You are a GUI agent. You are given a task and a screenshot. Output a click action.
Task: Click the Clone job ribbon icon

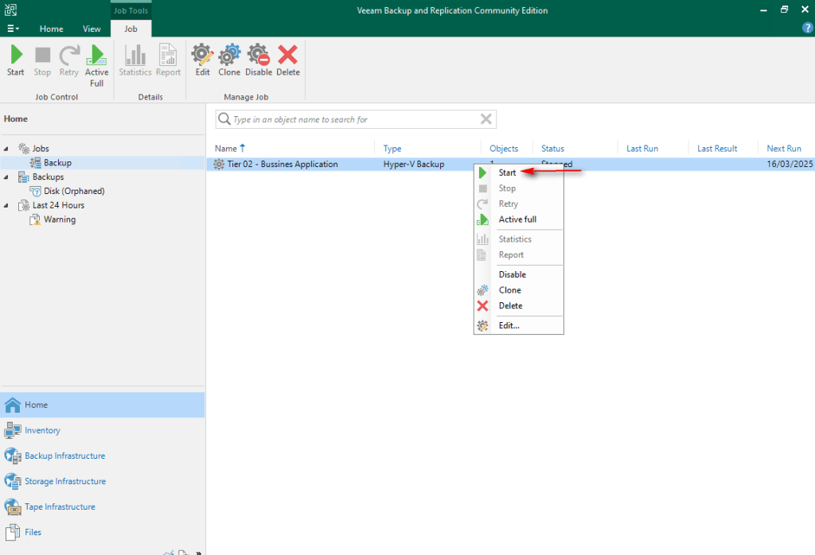tap(229, 56)
